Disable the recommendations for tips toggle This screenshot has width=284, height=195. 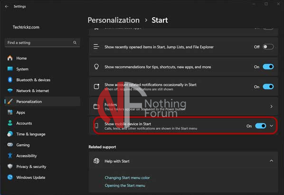point(268,67)
